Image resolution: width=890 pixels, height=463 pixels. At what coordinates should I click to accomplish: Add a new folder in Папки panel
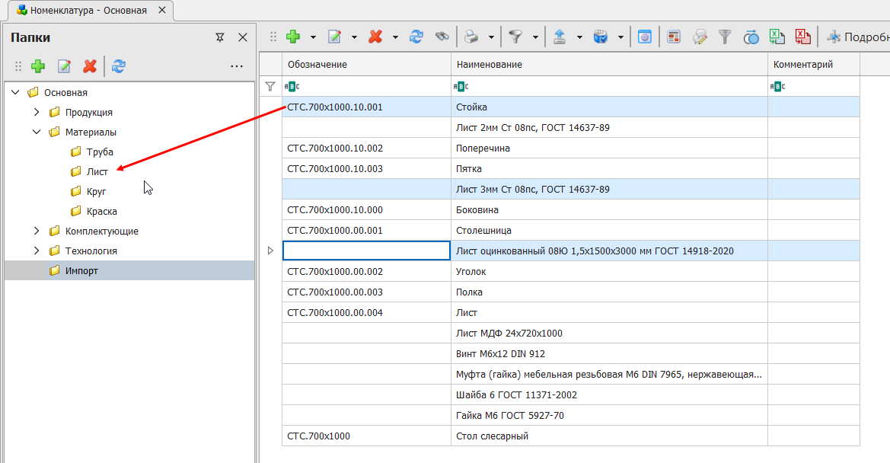click(38, 66)
